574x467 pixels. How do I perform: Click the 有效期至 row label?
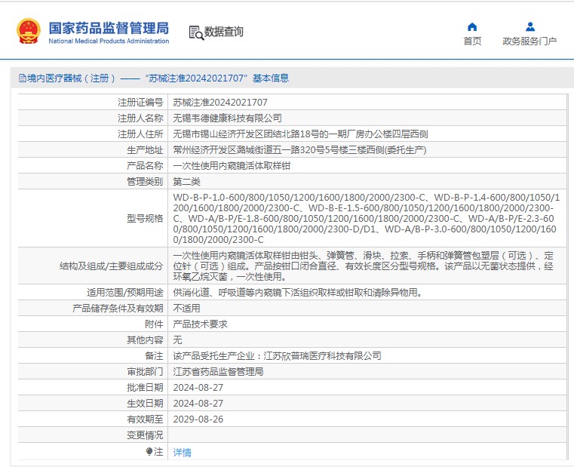click(x=145, y=419)
